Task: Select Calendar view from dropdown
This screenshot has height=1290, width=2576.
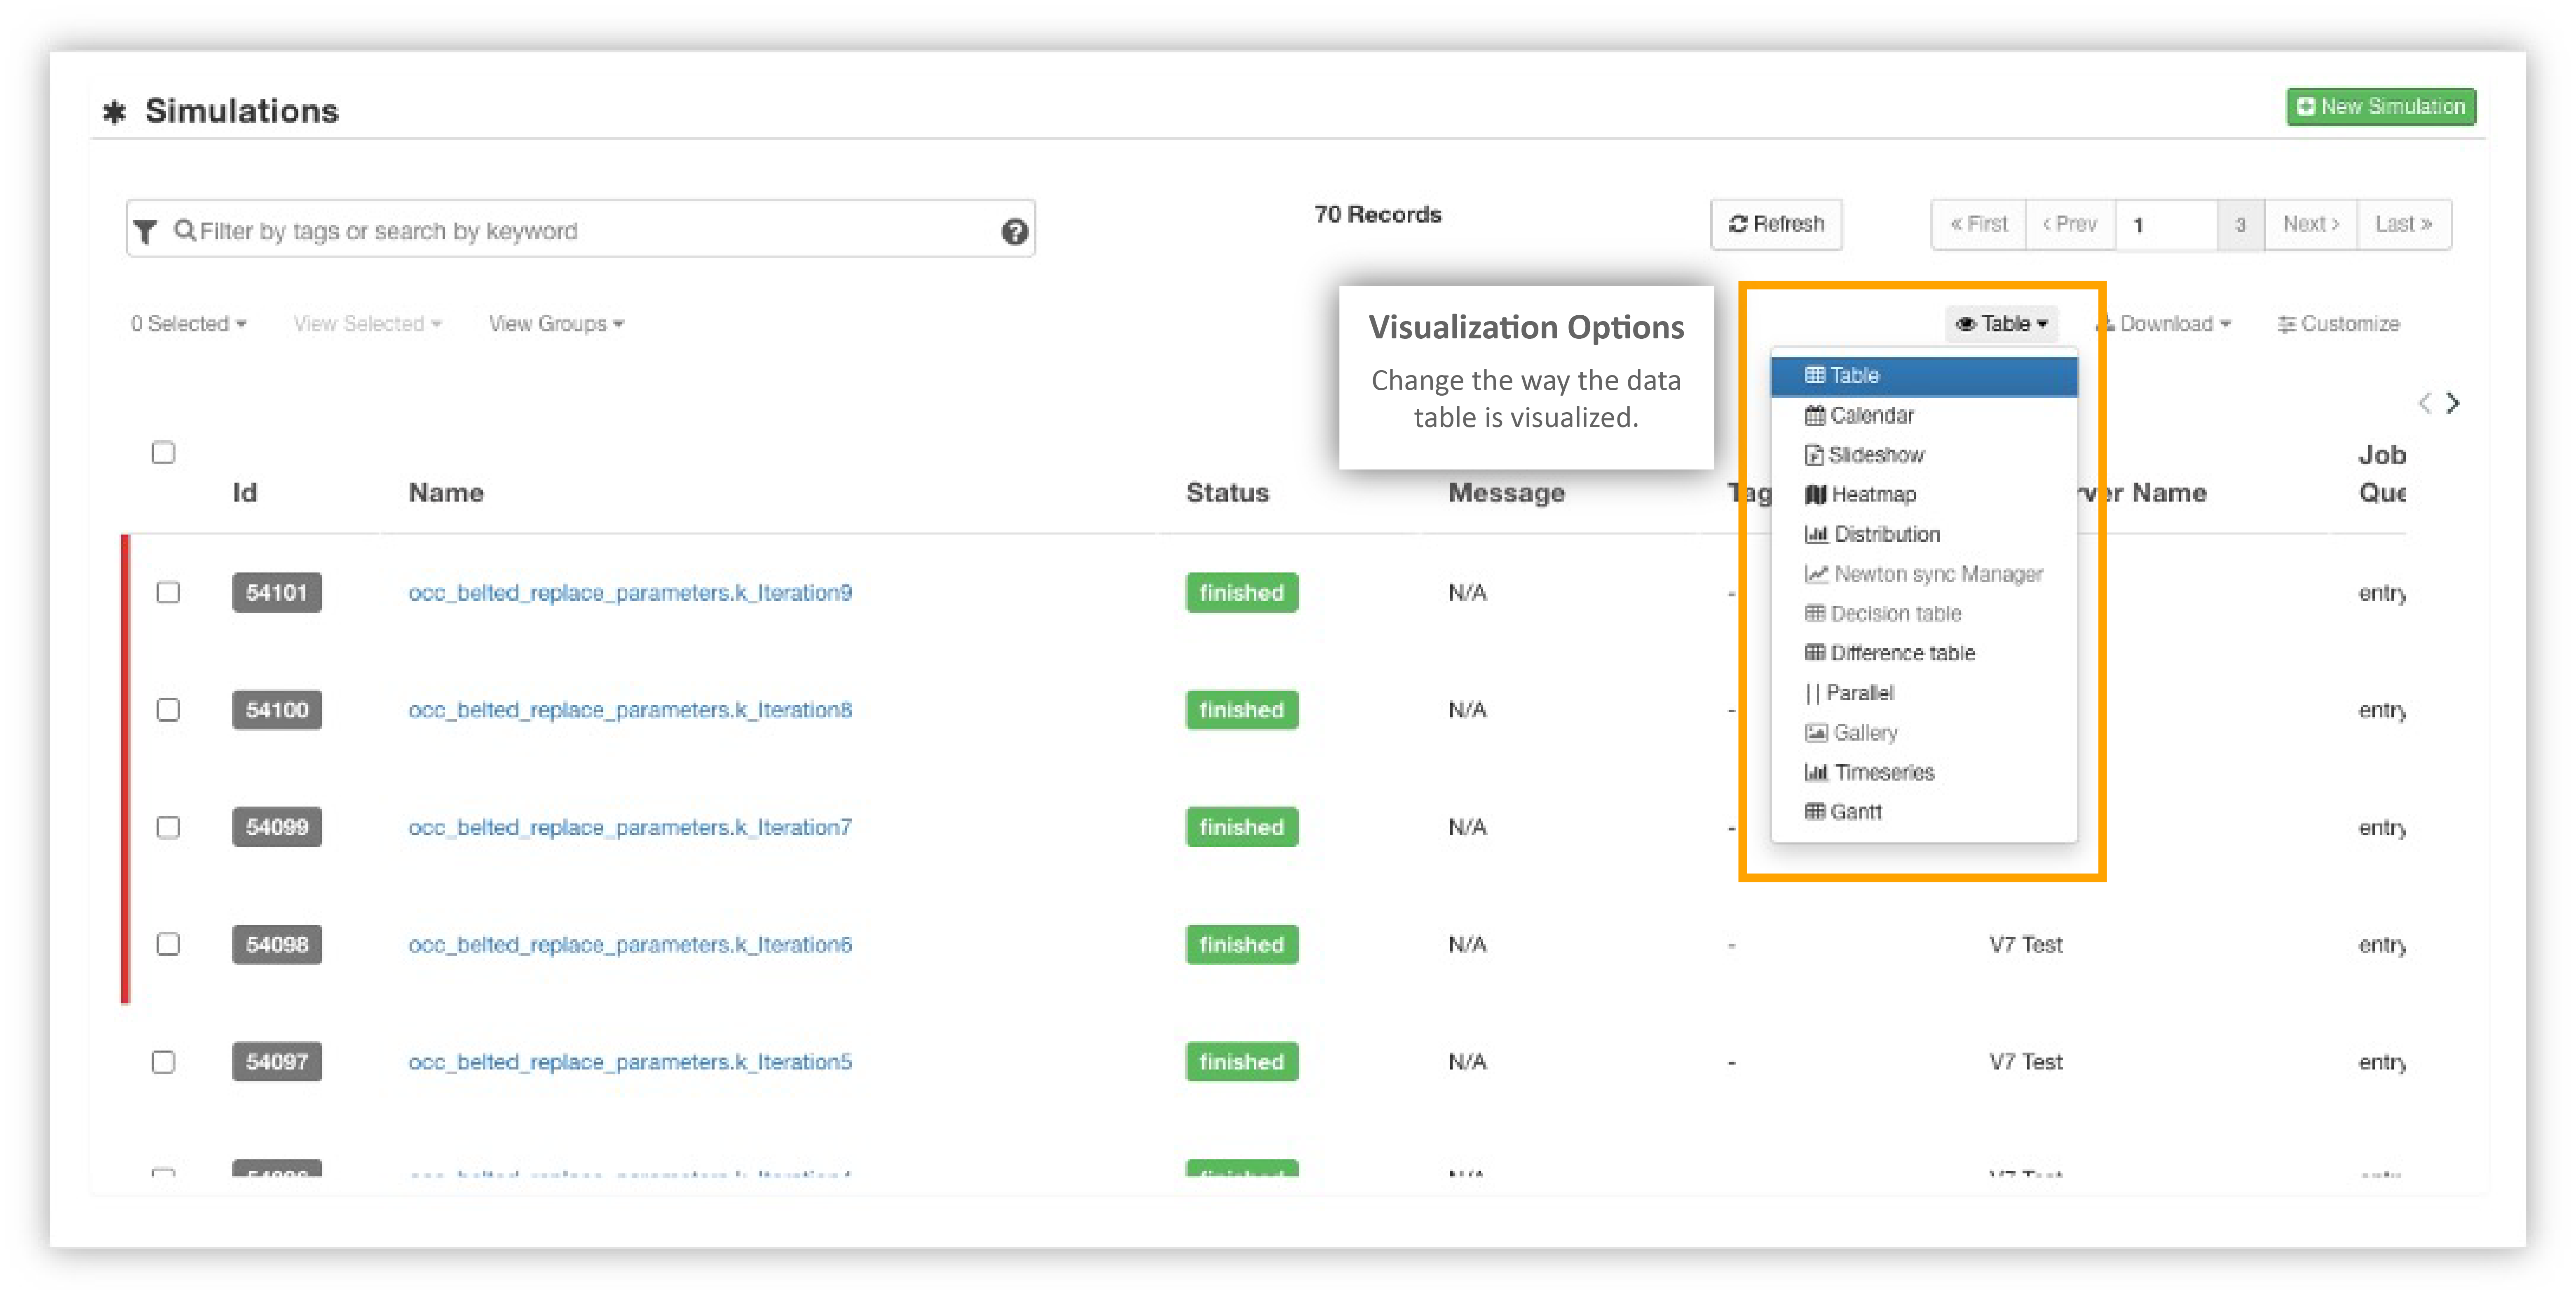Action: pos(1870,415)
